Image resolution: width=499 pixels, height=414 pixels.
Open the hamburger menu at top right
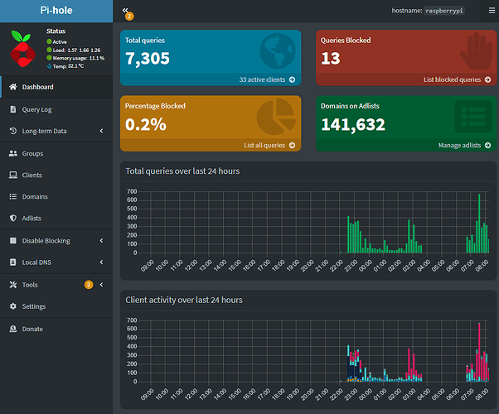pyautogui.click(x=490, y=11)
